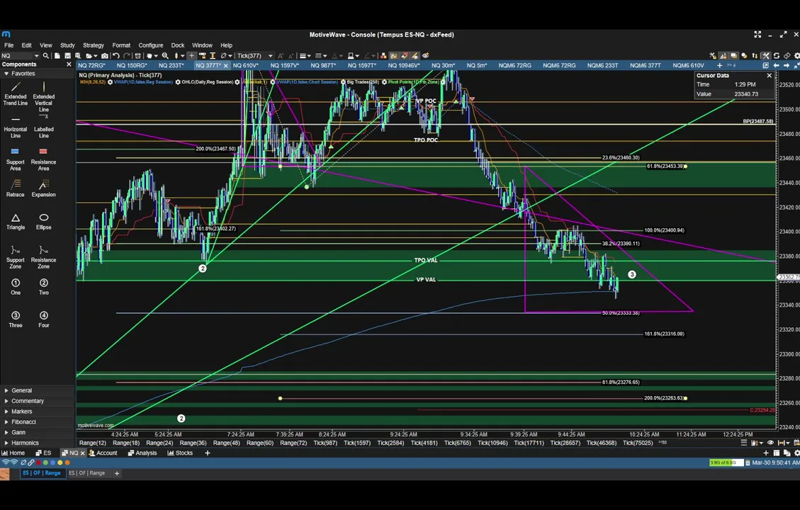Toggle the eye icon in bottom bar settings

click(x=770, y=443)
